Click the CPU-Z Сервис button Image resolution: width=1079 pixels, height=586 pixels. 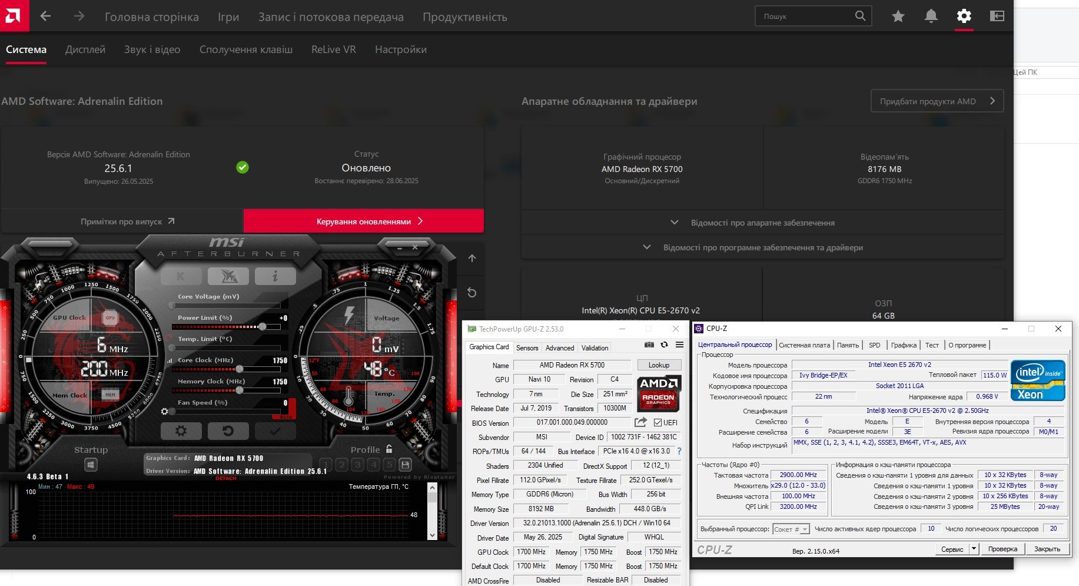pos(952,549)
